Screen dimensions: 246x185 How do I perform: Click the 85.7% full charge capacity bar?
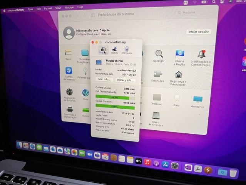coord(115,98)
